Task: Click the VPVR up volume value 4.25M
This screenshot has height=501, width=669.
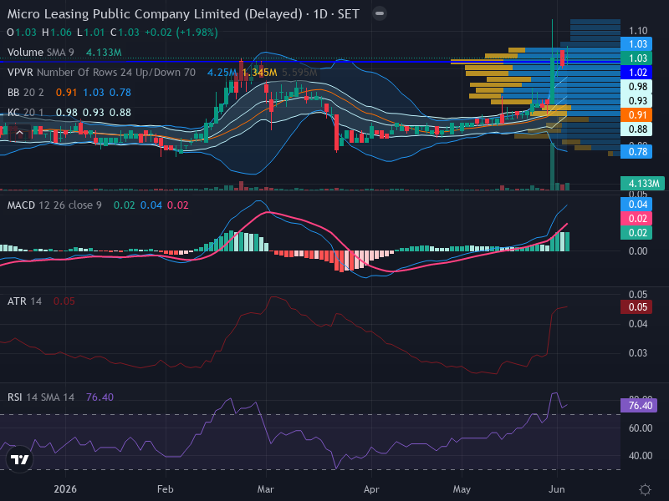Action: pos(222,73)
